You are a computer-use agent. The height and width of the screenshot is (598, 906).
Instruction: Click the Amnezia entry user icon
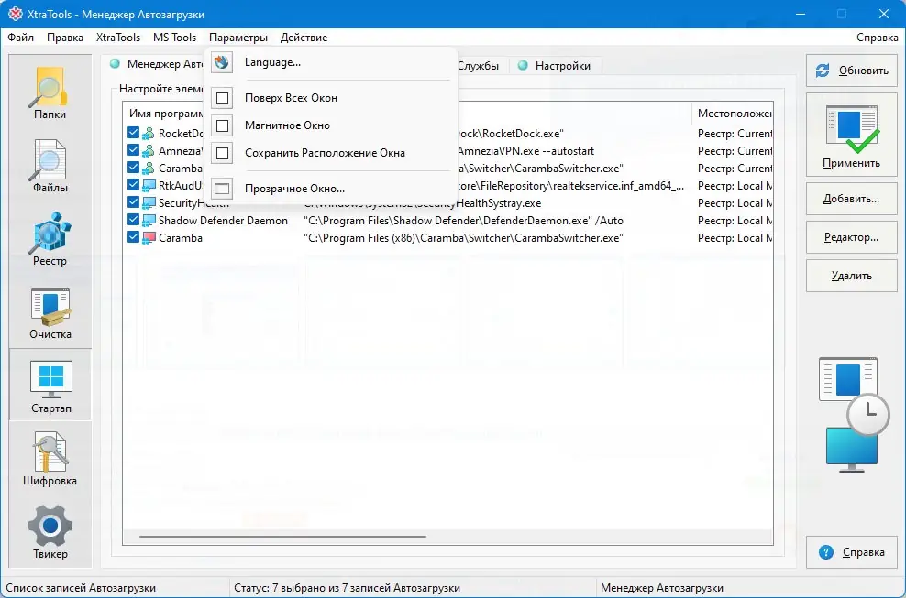pos(149,151)
